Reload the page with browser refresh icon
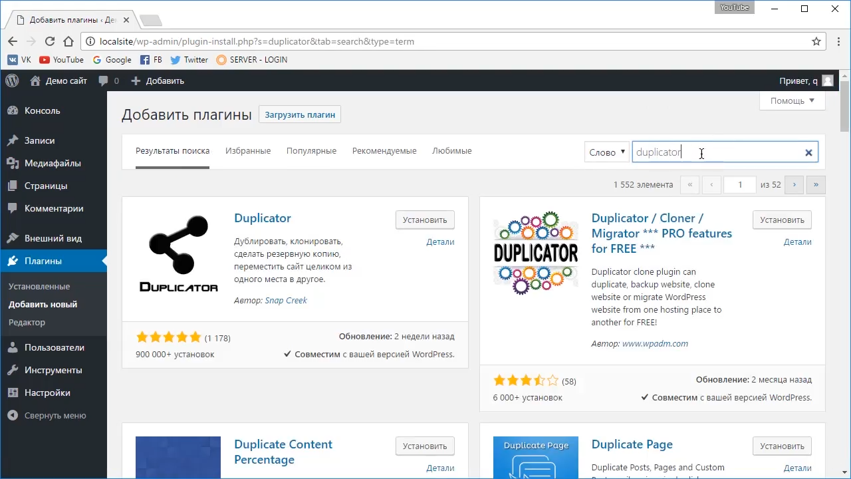851x479 pixels. (x=50, y=41)
